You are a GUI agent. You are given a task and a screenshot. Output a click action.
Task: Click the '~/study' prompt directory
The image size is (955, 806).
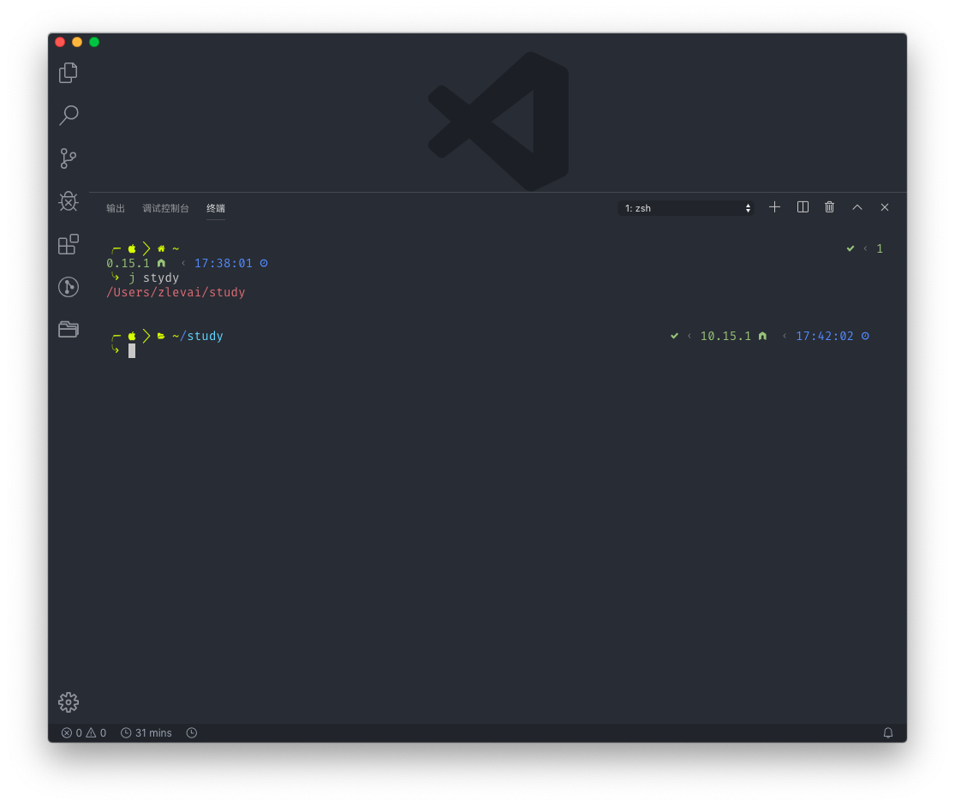coord(197,337)
